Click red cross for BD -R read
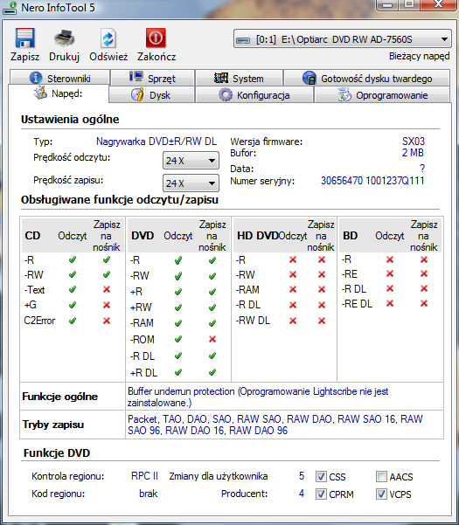This screenshot has height=525, width=459. 390,259
